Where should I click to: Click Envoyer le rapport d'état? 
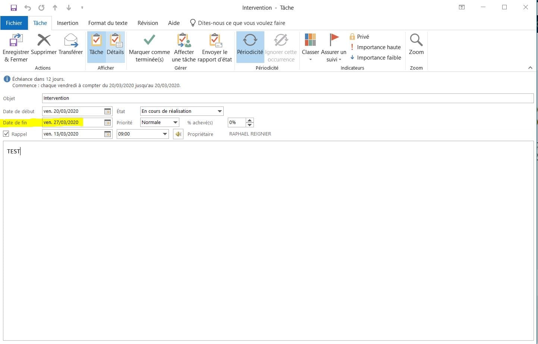[215, 40]
